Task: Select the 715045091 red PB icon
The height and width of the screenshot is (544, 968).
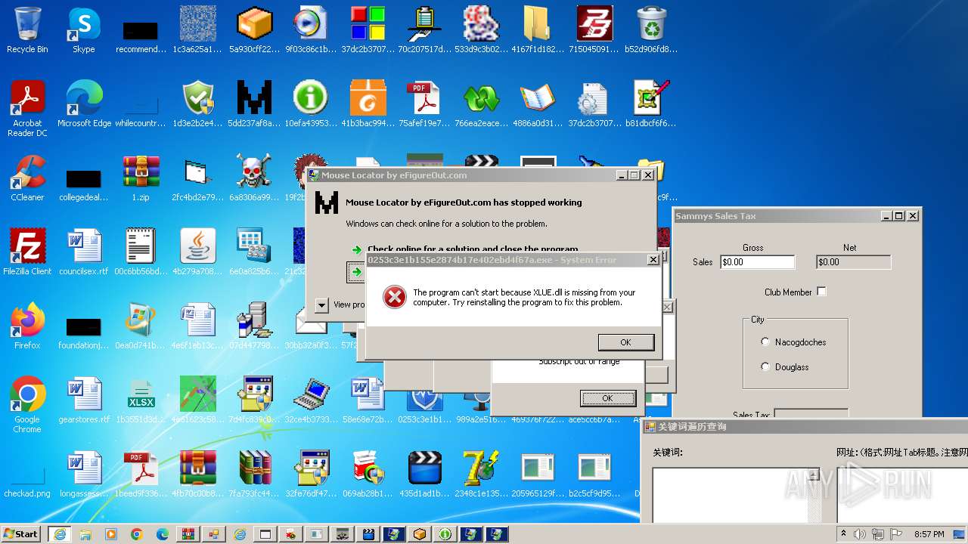Action: [x=594, y=30]
